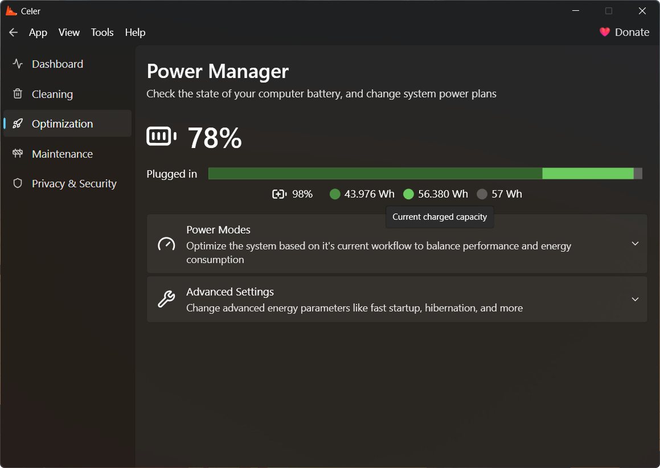Image resolution: width=660 pixels, height=468 pixels.
Task: Click the Cleaning trash can icon
Action: pyautogui.click(x=18, y=94)
